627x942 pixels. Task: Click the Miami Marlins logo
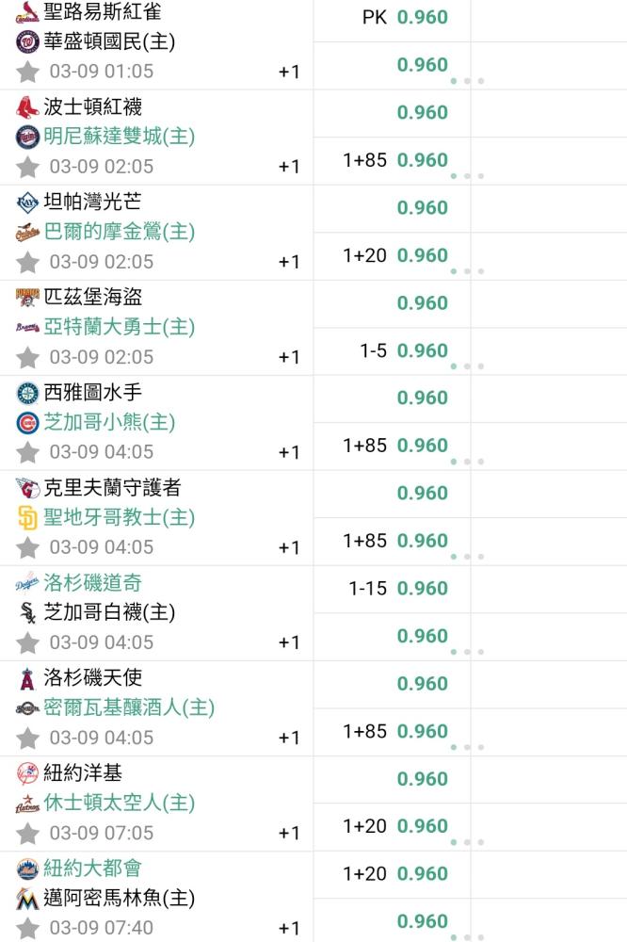point(27,899)
